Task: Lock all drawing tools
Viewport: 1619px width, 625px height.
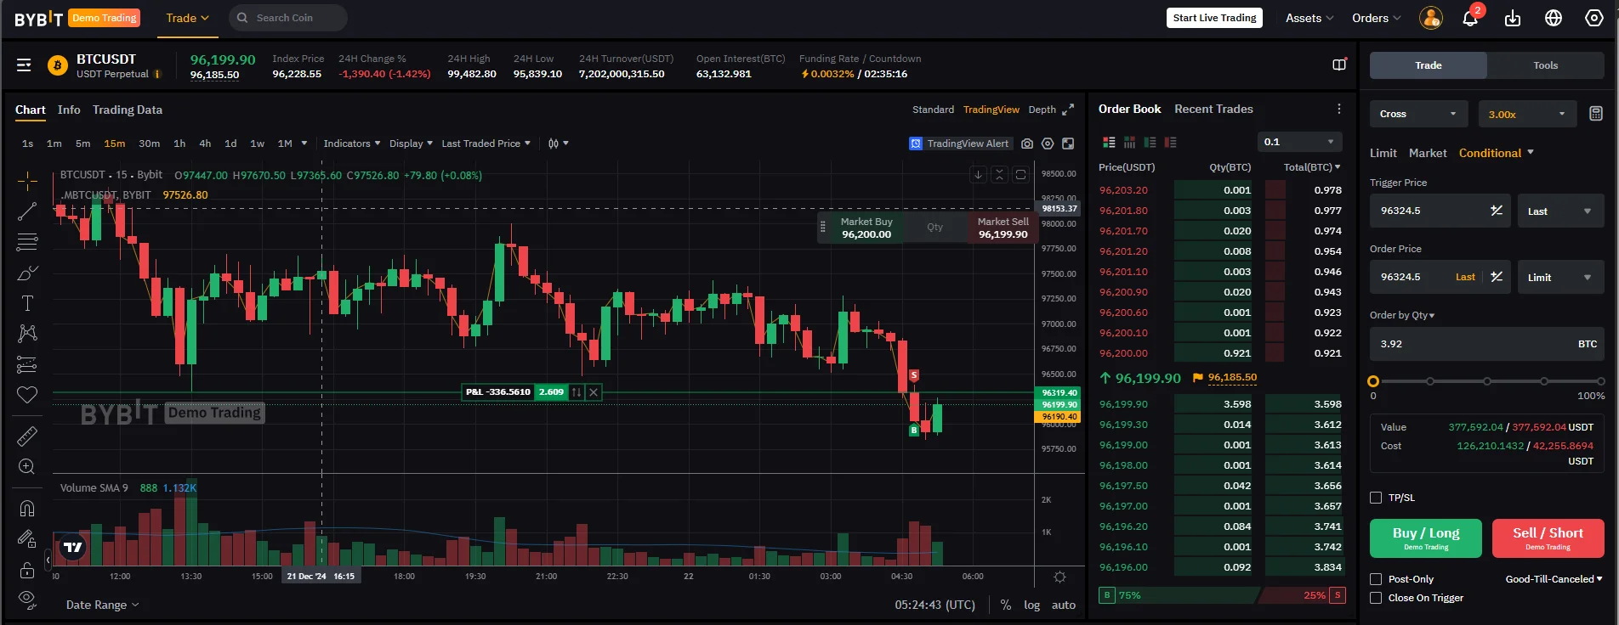Action: pyautogui.click(x=27, y=569)
